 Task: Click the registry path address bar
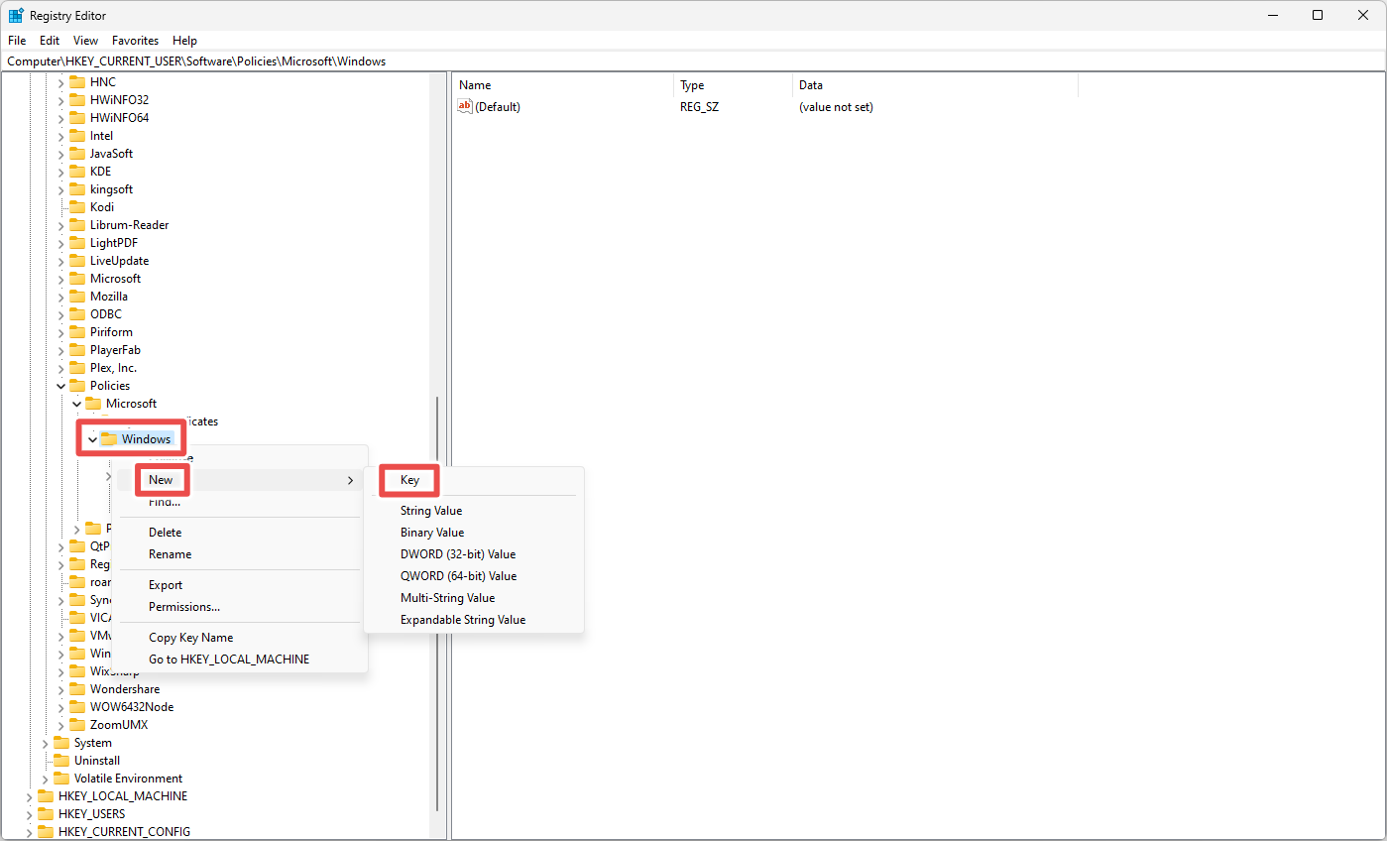tap(693, 60)
